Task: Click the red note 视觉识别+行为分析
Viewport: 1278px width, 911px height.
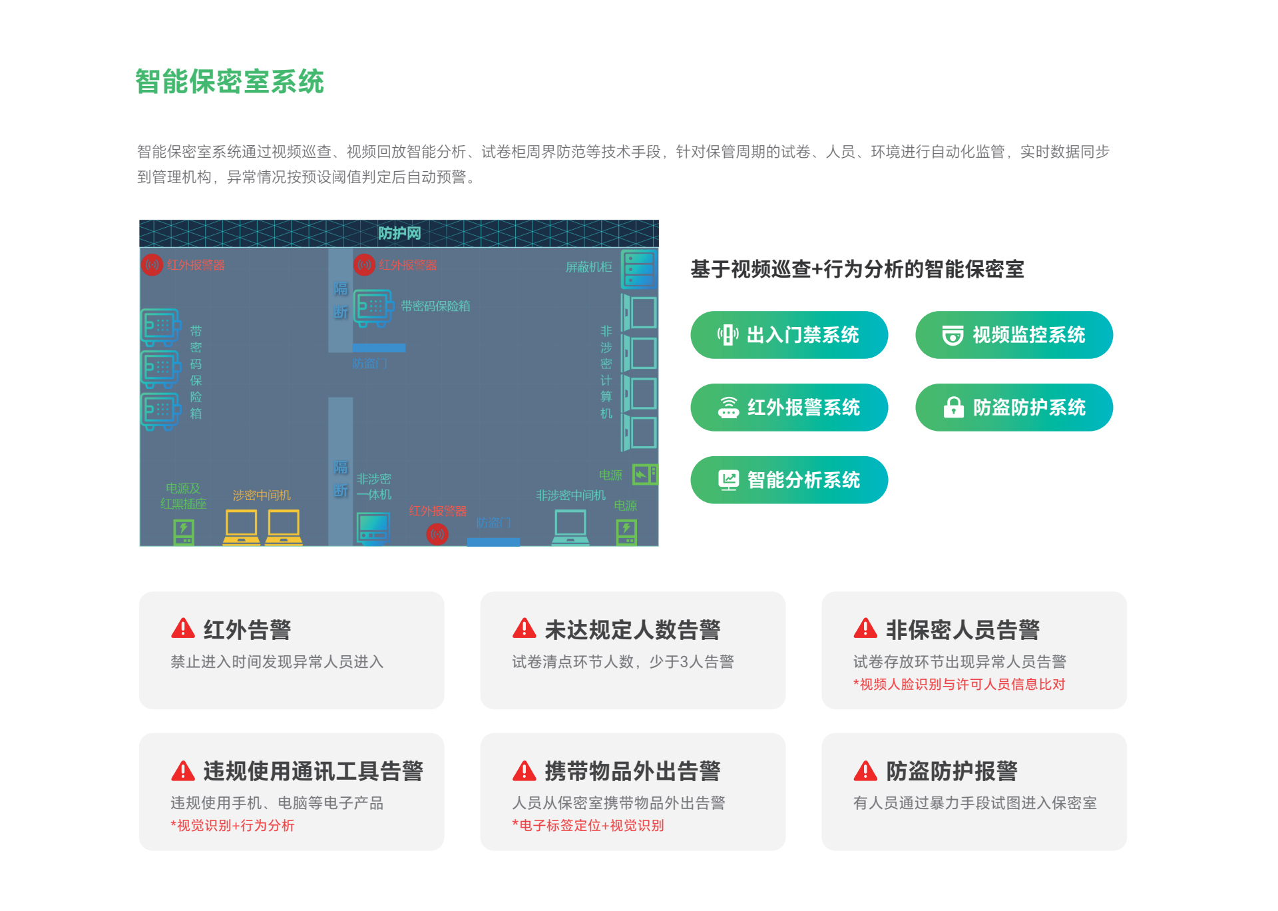Action: tap(232, 826)
